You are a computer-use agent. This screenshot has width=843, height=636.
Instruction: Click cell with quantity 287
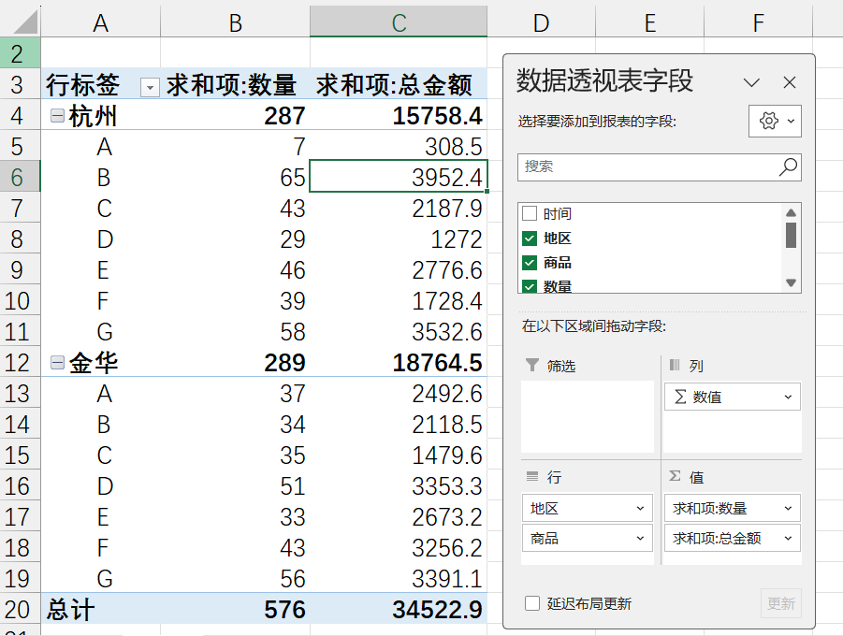point(236,116)
